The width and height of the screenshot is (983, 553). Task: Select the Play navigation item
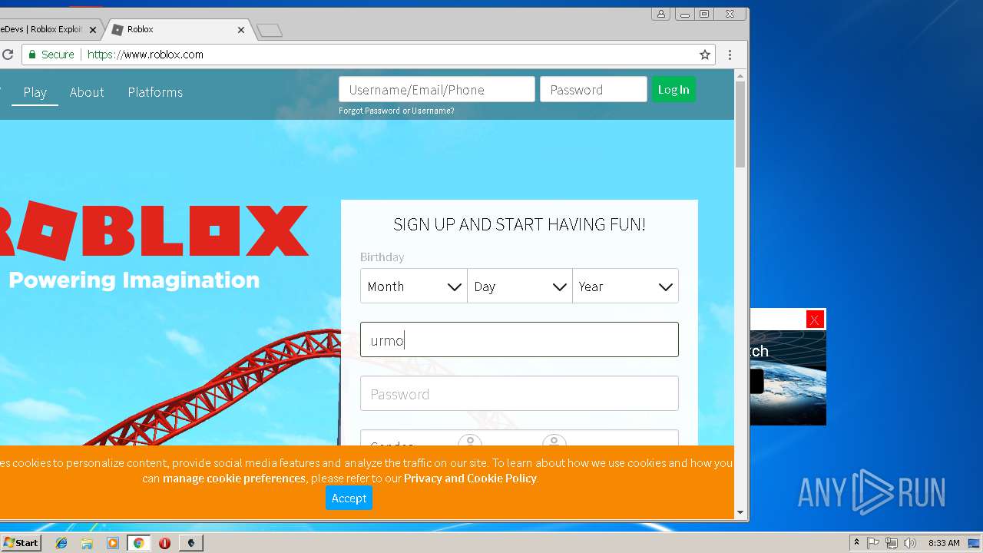(x=35, y=92)
